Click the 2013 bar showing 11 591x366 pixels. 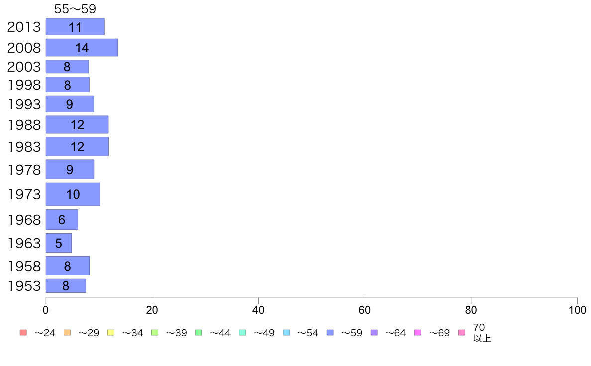point(76,27)
